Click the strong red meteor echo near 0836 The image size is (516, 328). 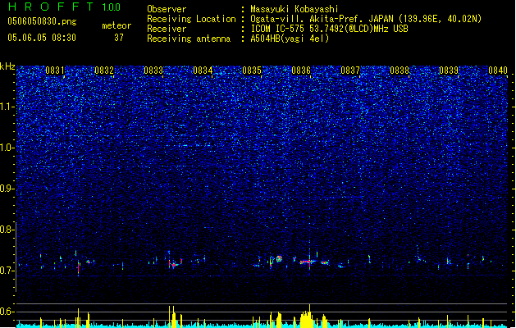click(307, 262)
